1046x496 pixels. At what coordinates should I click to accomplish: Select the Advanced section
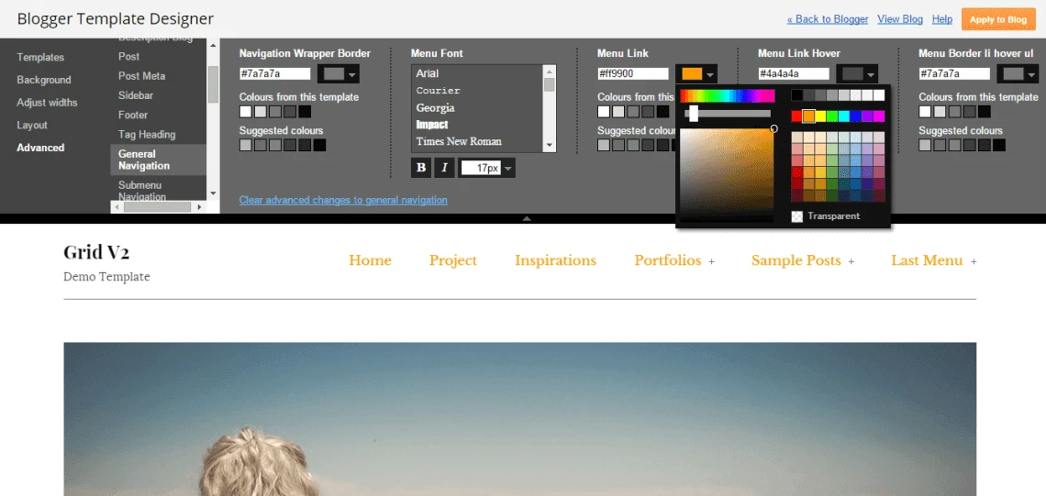(40, 148)
